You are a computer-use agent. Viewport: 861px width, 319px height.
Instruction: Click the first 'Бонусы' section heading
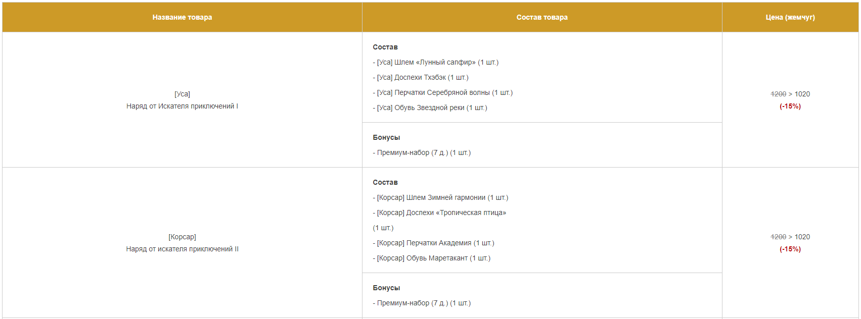tap(386, 137)
